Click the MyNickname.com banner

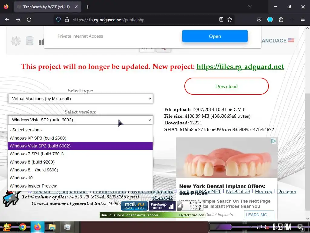152,215
